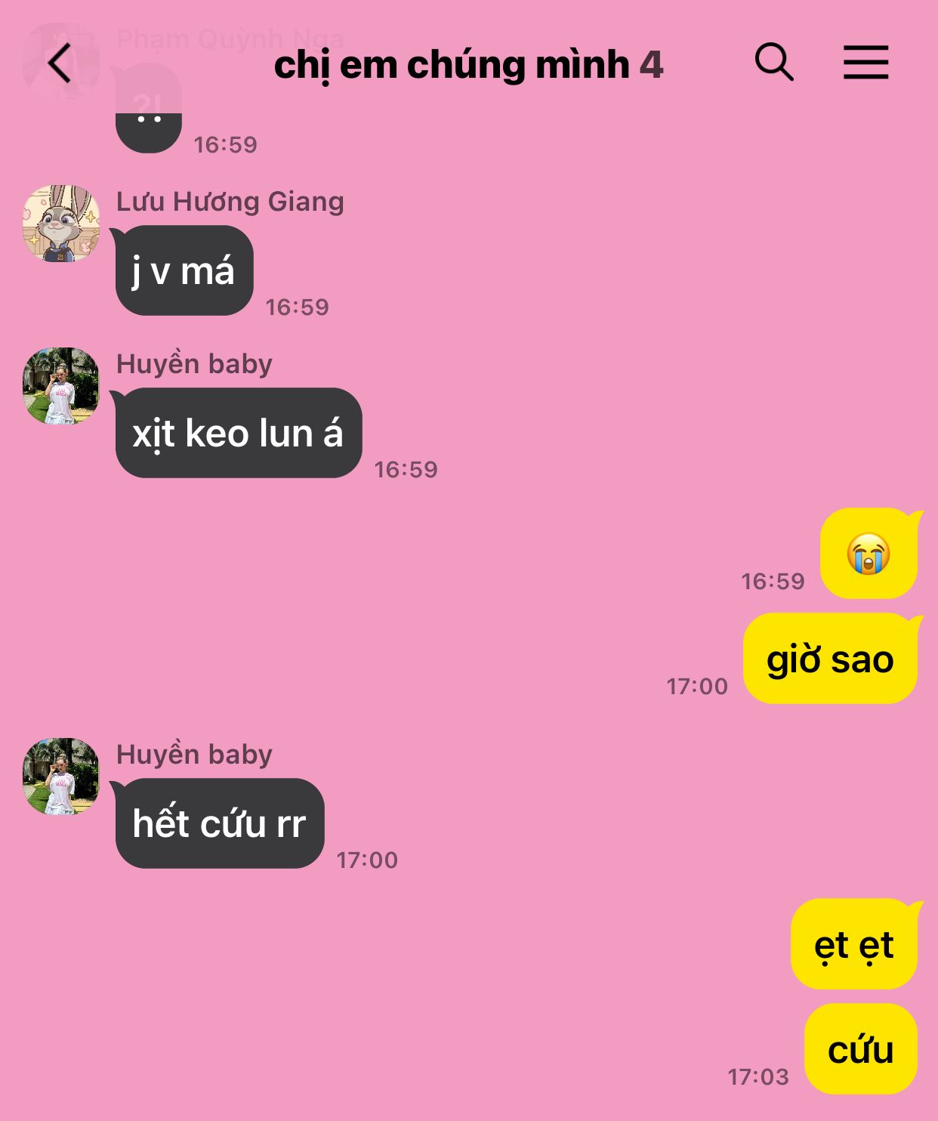Image resolution: width=938 pixels, height=1121 pixels.
Task: Tap sender name Lưu Hương Giang
Action: [x=230, y=202]
